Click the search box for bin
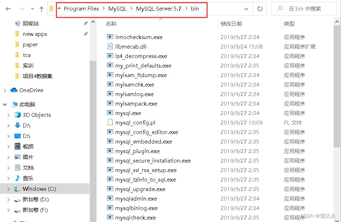The height and width of the screenshot is (222, 341). pos(304,9)
